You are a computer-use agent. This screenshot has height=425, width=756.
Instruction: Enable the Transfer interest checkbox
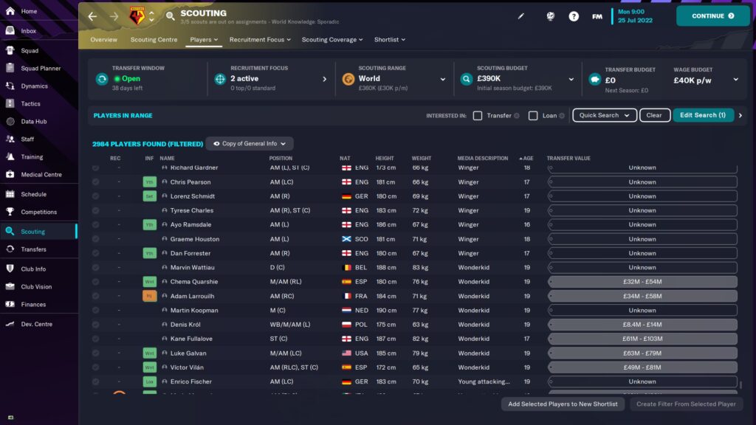coord(478,116)
